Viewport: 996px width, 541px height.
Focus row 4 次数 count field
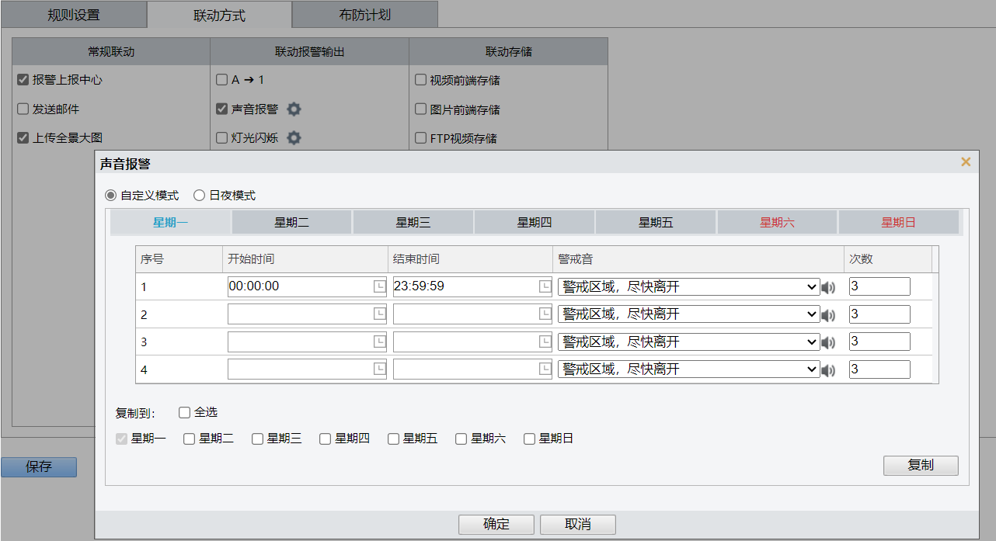click(879, 369)
